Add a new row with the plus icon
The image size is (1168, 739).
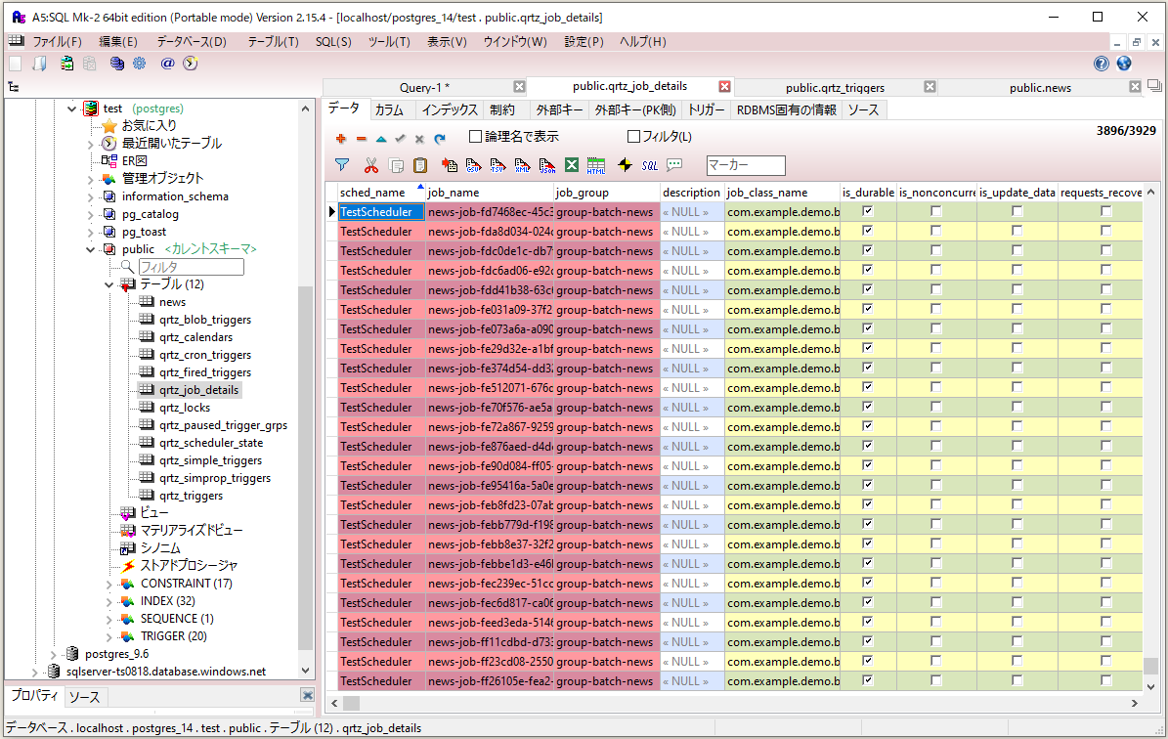pos(340,137)
